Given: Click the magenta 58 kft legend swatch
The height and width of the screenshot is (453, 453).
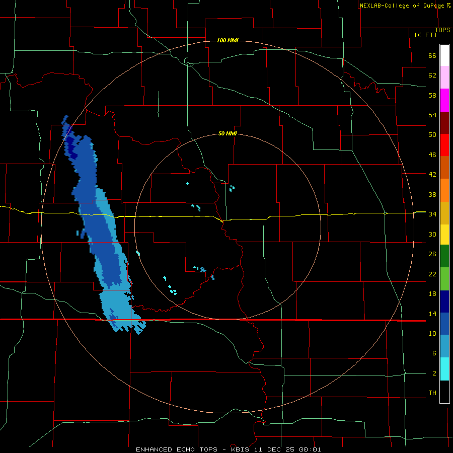Looking at the screenshot, I should 444,100.
